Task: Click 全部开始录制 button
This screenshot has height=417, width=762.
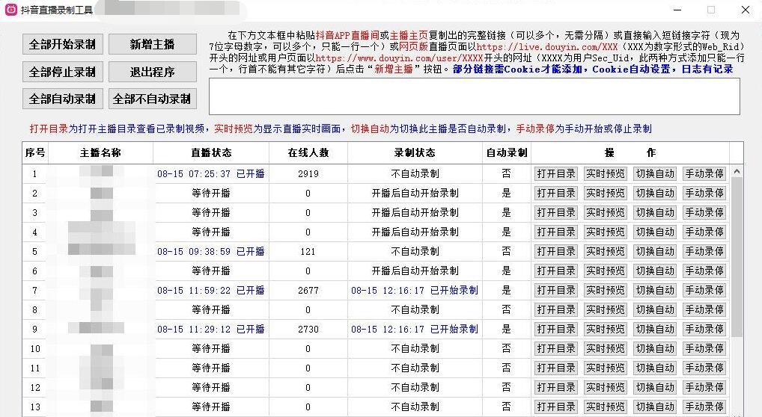Action: (62, 44)
